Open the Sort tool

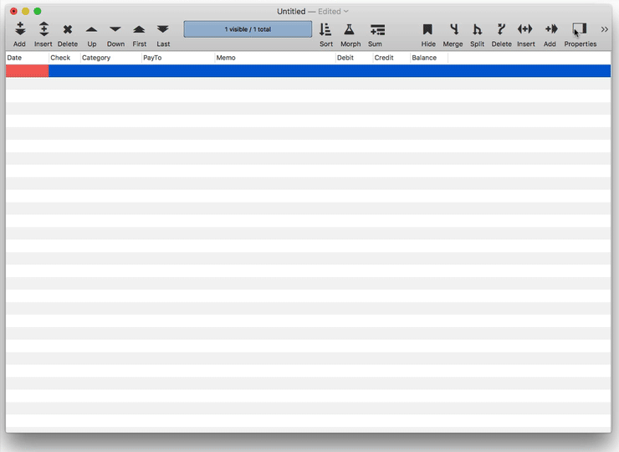pyautogui.click(x=325, y=29)
